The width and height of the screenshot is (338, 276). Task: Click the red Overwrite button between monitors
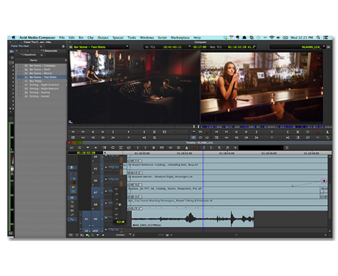207,132
